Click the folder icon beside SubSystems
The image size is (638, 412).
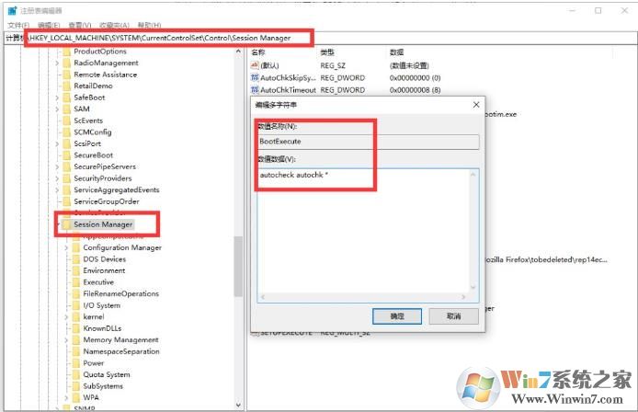(x=76, y=386)
